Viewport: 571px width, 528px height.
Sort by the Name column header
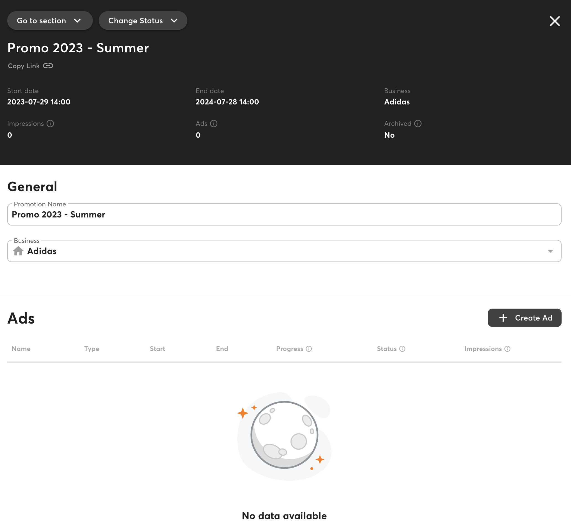click(x=21, y=348)
